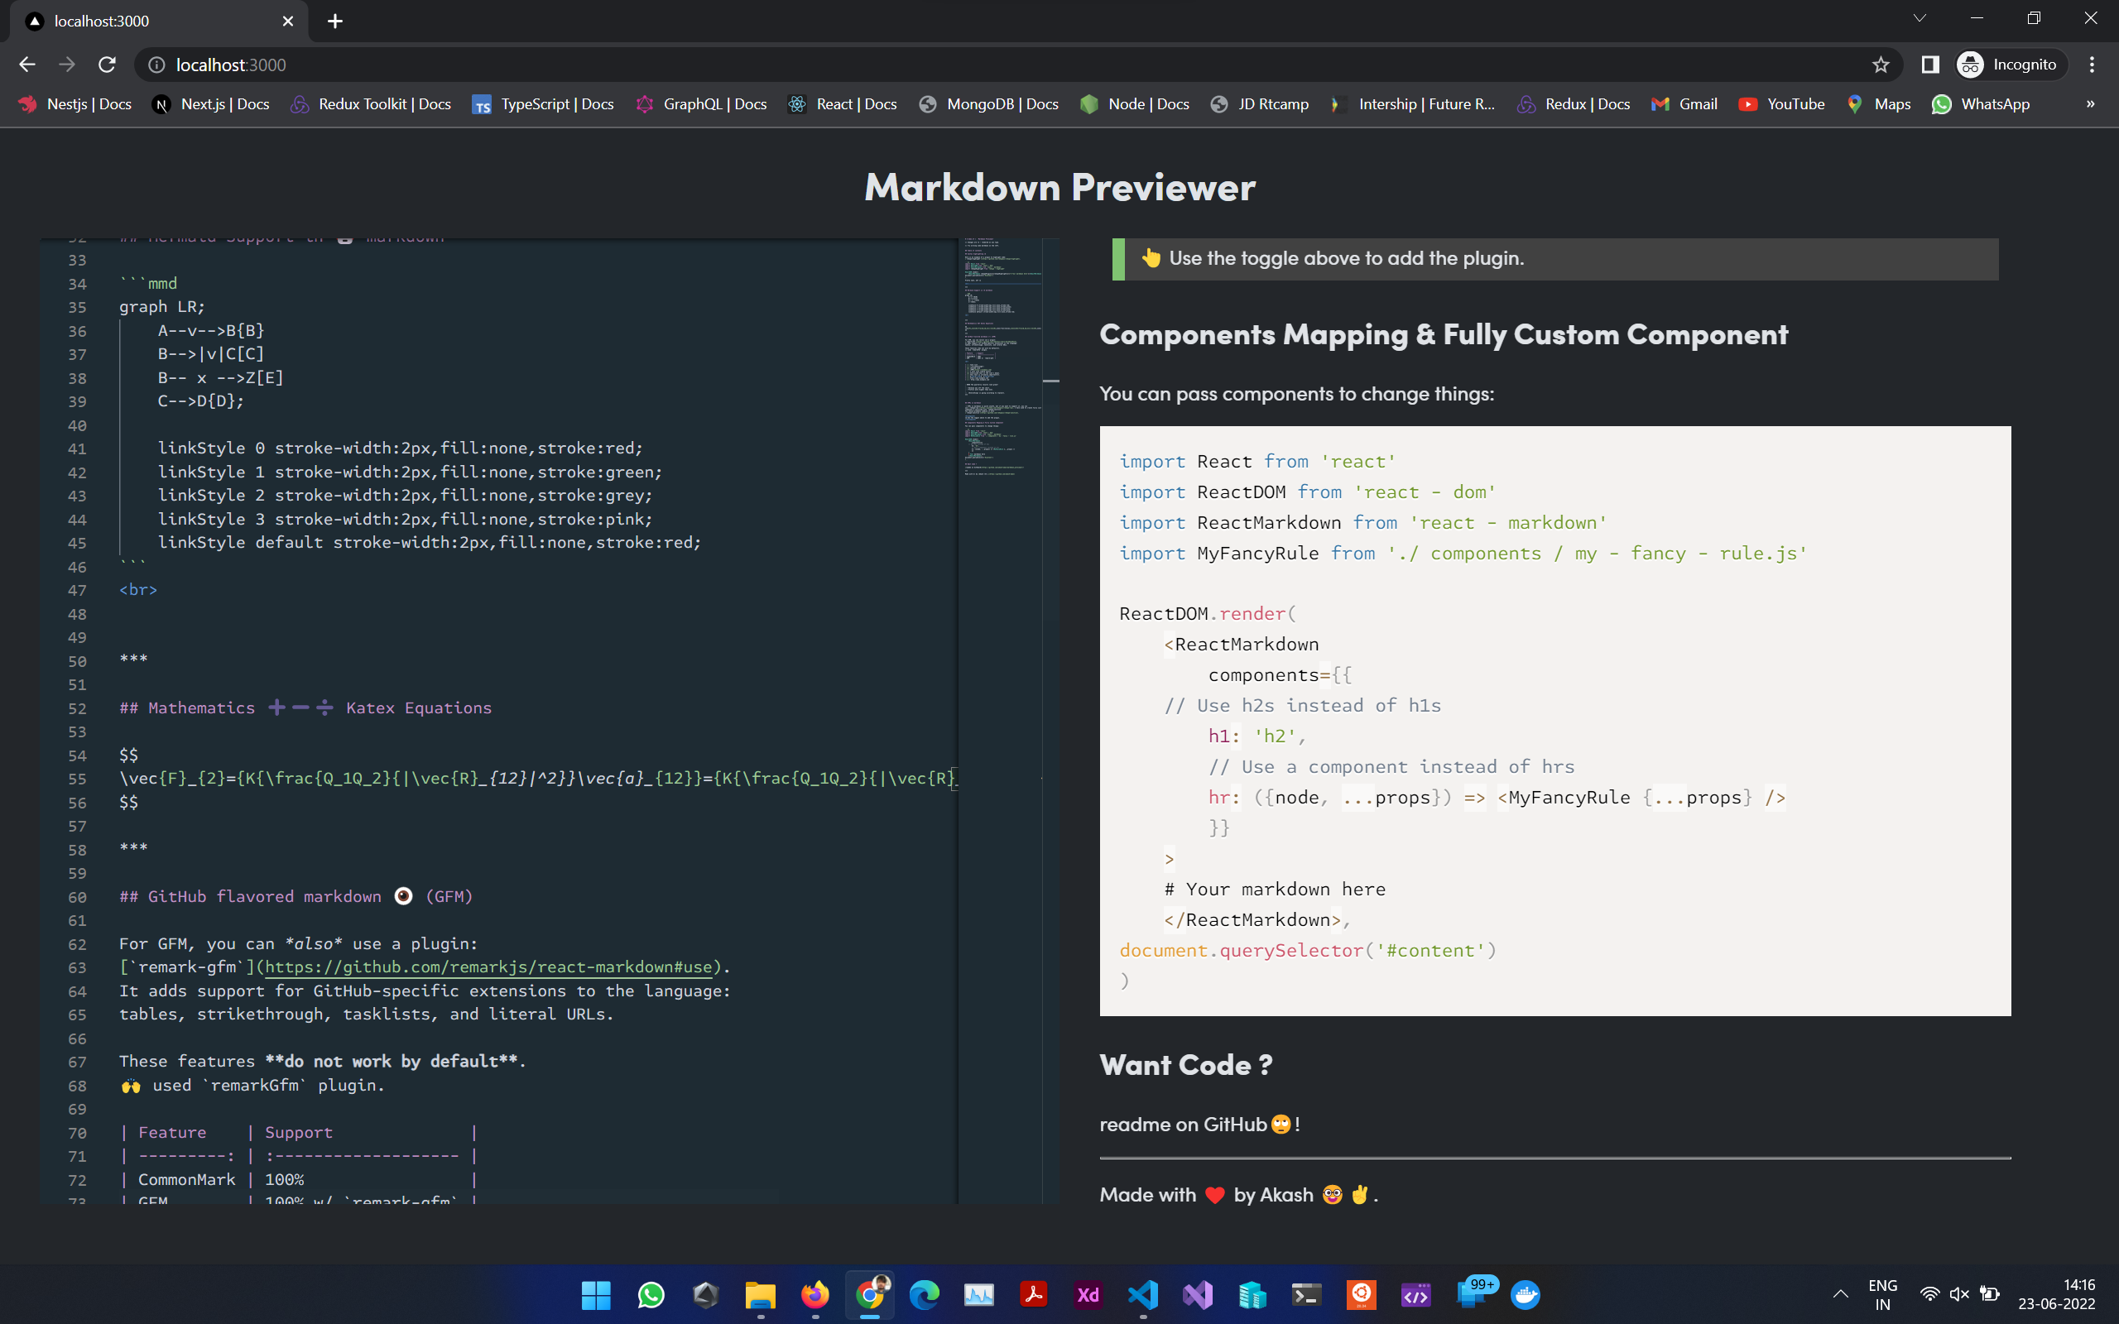Image resolution: width=2119 pixels, height=1324 pixels.
Task: Open the tab search dropdown arrow
Action: click(x=1920, y=19)
